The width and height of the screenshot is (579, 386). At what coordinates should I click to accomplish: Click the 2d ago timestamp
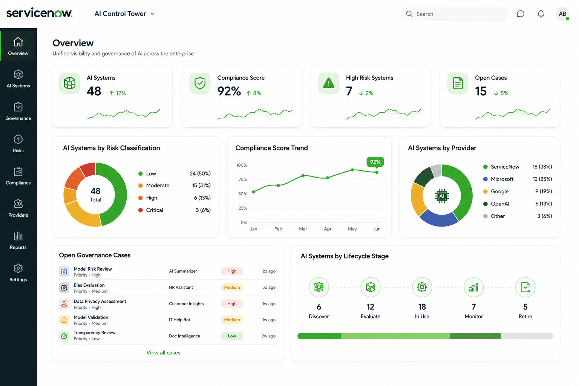(269, 271)
